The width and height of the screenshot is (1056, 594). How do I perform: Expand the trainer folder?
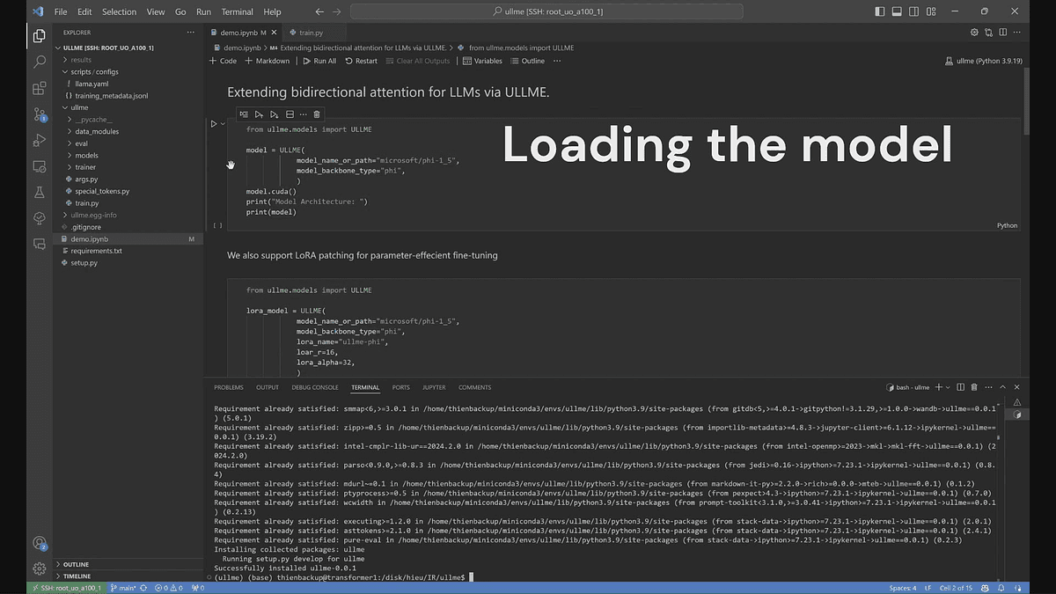click(x=85, y=167)
